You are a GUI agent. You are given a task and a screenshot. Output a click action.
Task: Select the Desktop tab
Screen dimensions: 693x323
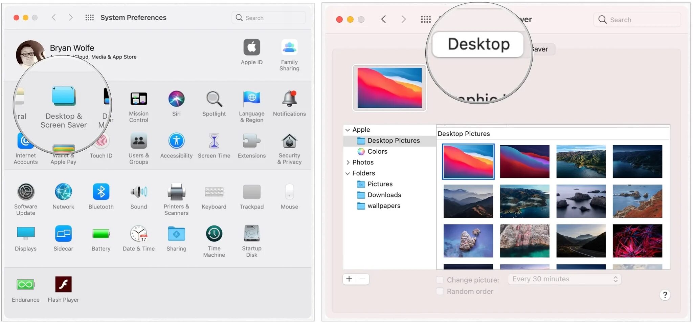pyautogui.click(x=478, y=44)
